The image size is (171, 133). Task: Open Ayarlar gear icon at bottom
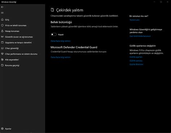(x=2, y=129)
